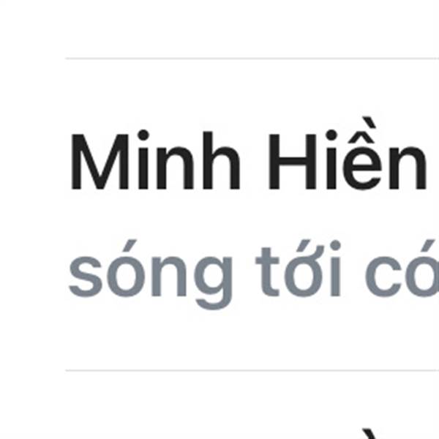Screen dimensions: 439x439
Task: Open the partially visible entry below the bottom divider
Action: [x=252, y=405]
